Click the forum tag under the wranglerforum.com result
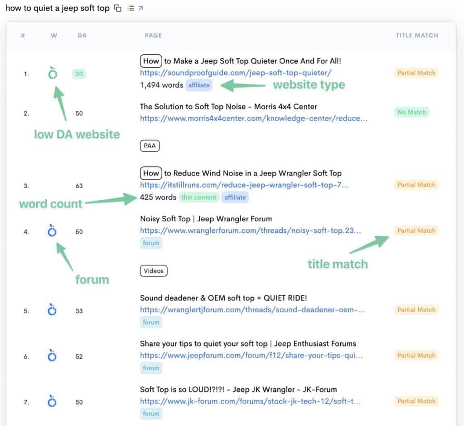This screenshot has height=426, width=464. click(151, 243)
